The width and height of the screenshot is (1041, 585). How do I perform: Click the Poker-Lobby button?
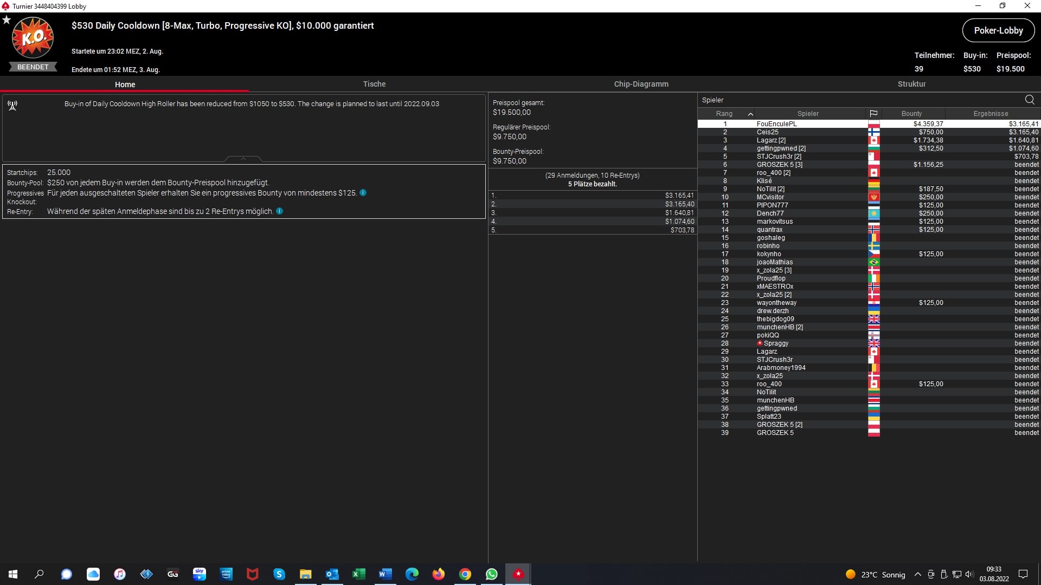[x=998, y=30]
